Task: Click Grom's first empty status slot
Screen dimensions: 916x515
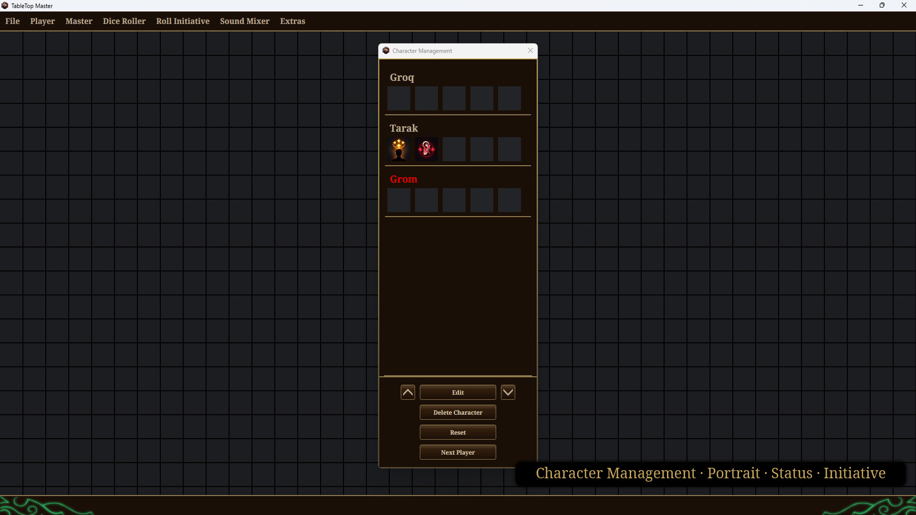Action: [x=399, y=200]
